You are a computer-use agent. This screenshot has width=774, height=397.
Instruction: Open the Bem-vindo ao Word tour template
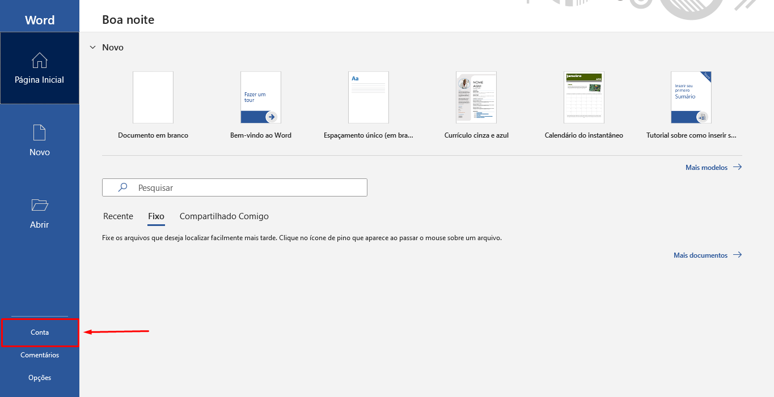tap(261, 97)
